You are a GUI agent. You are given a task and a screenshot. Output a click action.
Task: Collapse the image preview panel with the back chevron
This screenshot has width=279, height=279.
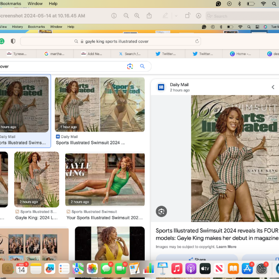click(x=273, y=87)
